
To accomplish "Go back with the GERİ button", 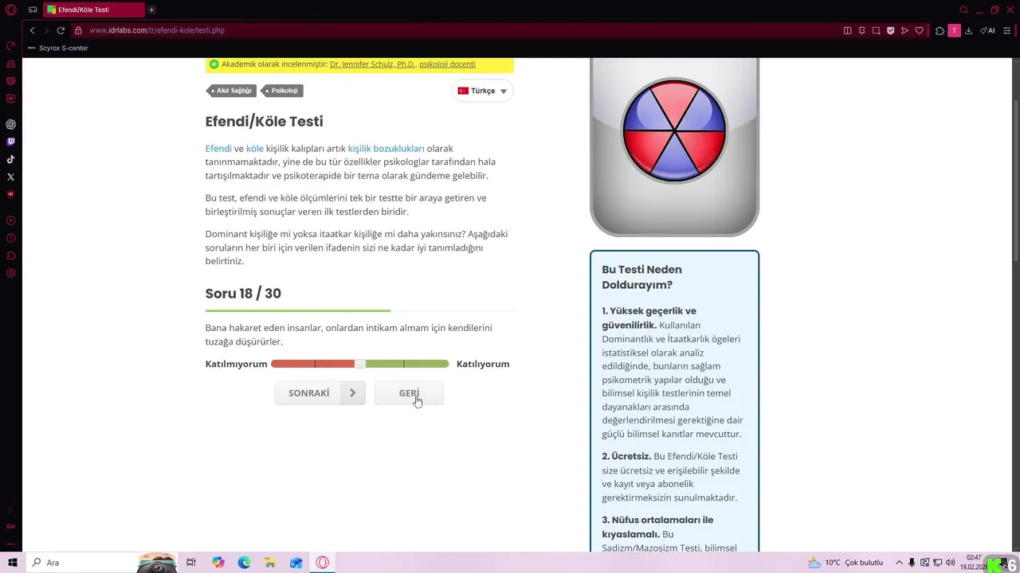I will coord(409,393).
